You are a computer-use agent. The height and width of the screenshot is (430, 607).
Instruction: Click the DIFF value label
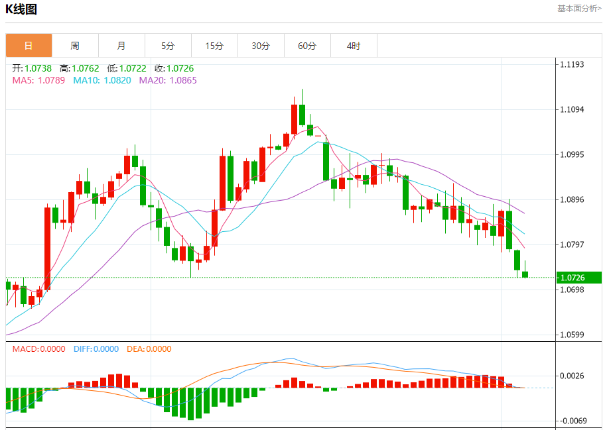tap(96, 349)
